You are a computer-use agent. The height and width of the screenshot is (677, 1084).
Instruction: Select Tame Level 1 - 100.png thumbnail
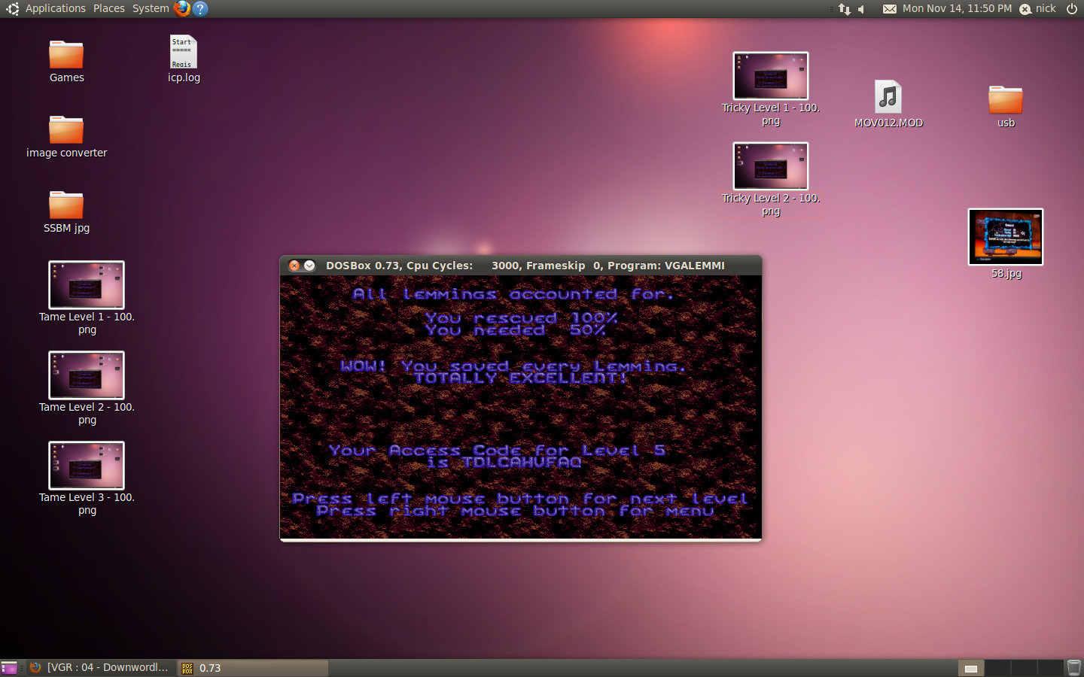pos(87,285)
